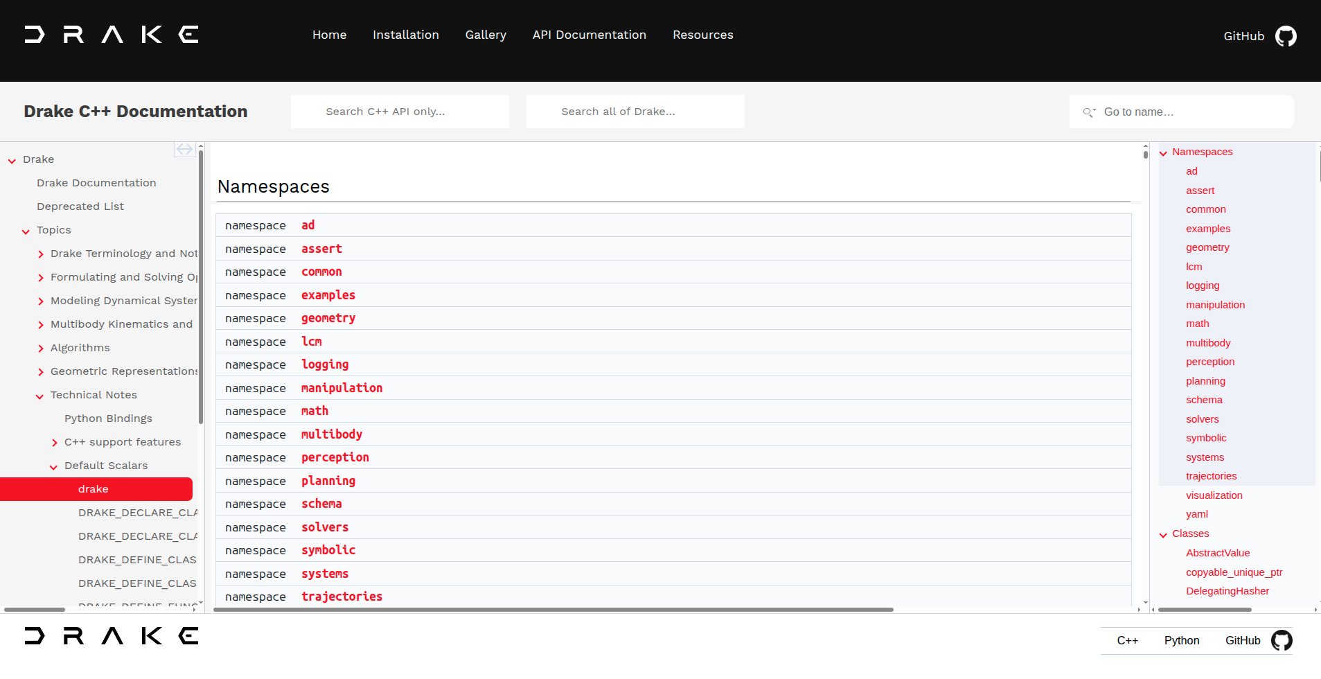Open footer GitHub text link
The height and width of the screenshot is (679, 1321).
[1243, 640]
